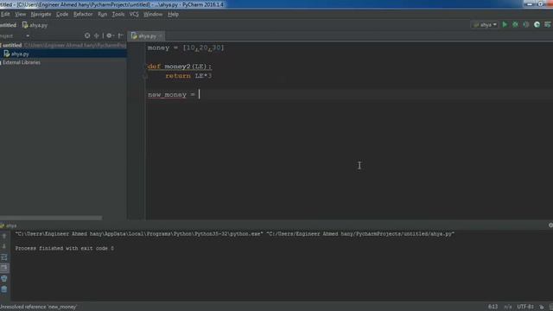
Task: Click the 'return LE*3' code line
Action: coord(188,76)
